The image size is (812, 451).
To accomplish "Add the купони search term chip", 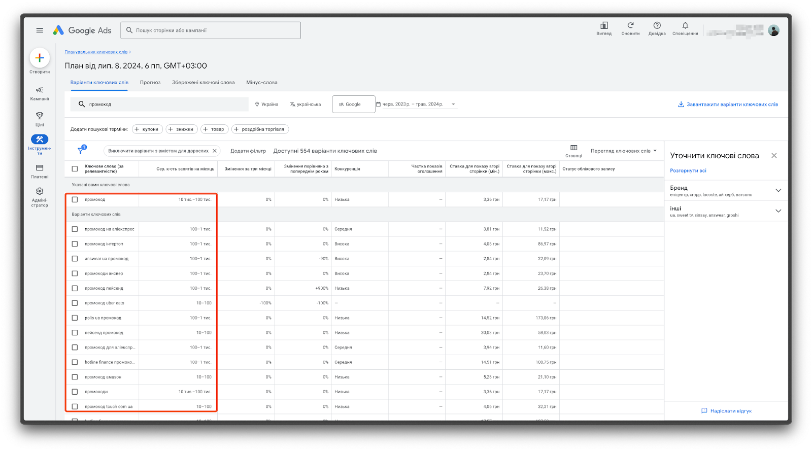I will [x=147, y=129].
